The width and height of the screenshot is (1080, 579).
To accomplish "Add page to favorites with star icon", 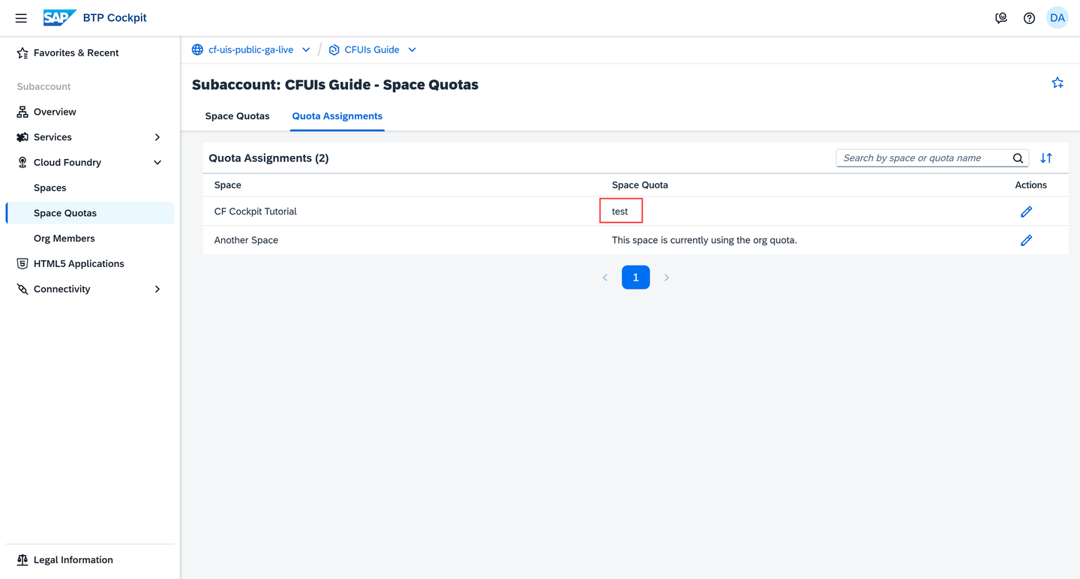I will 1057,82.
